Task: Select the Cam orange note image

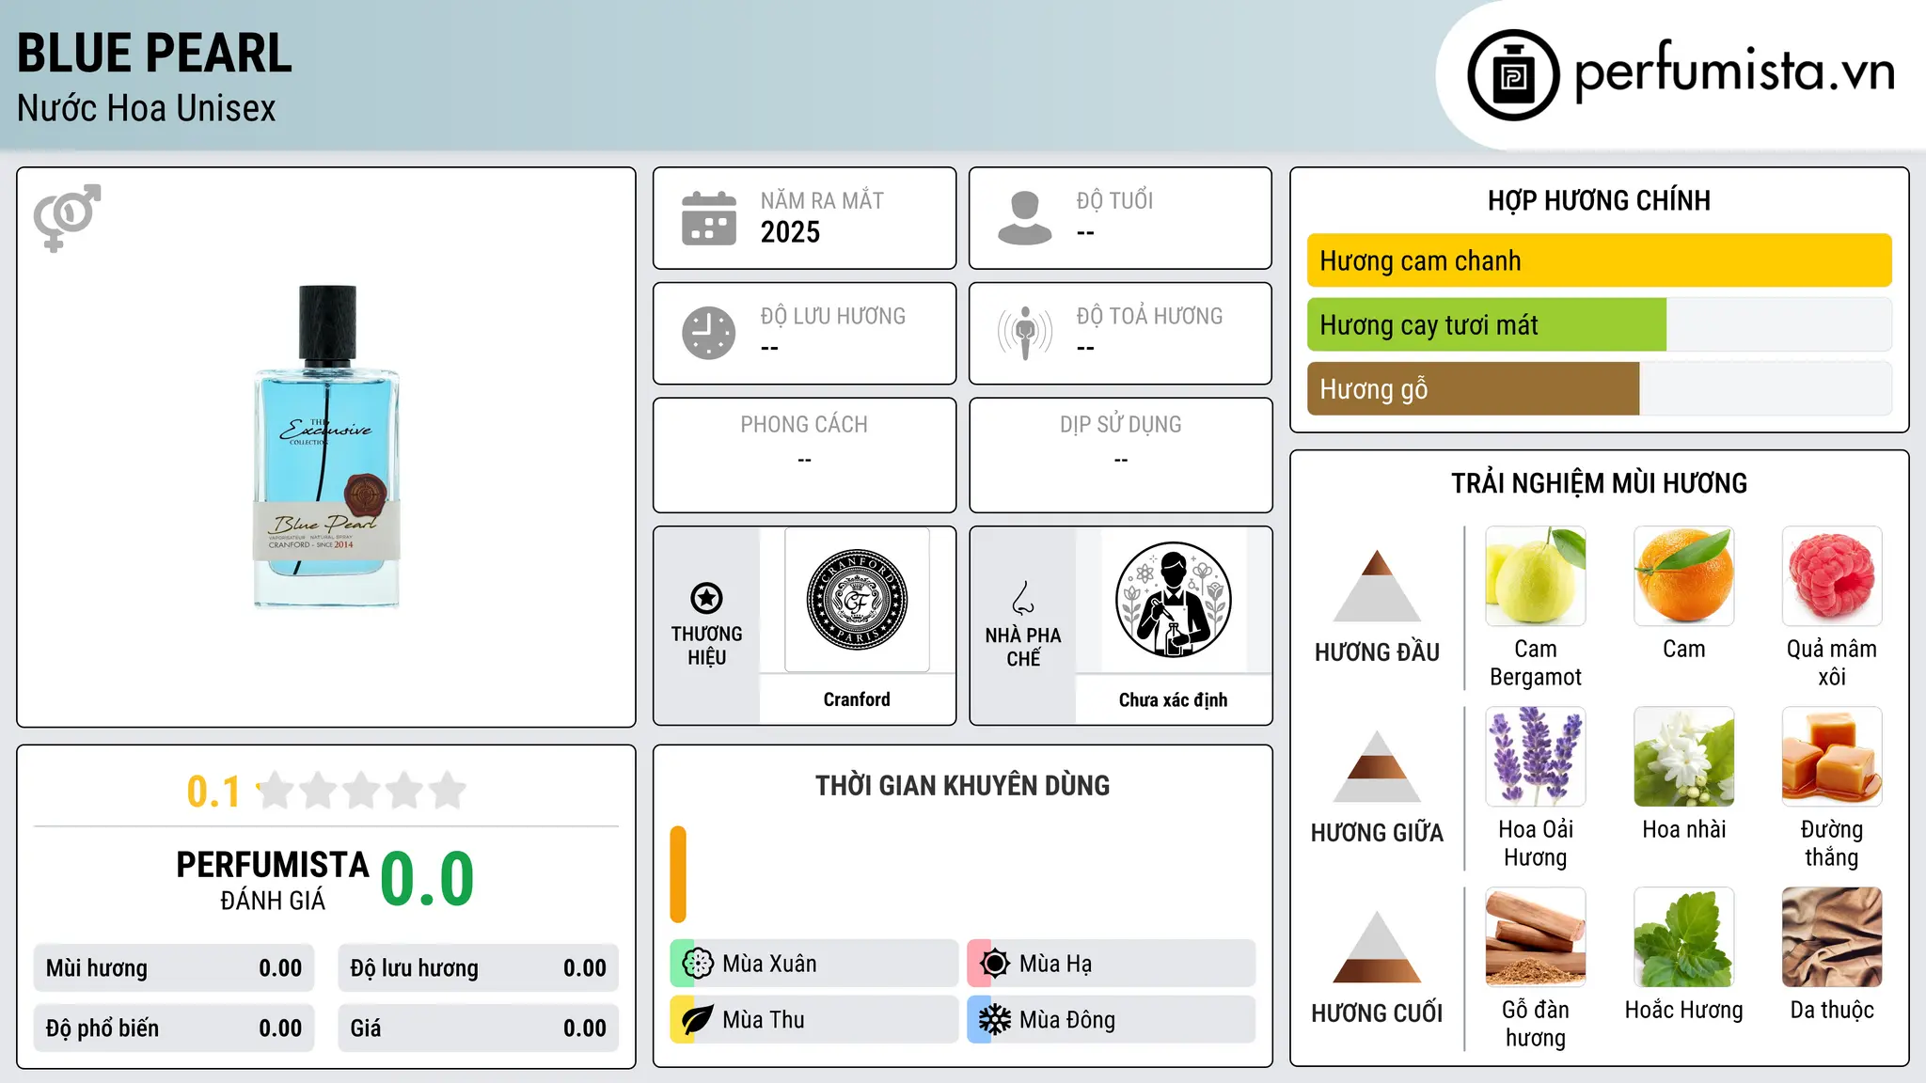Action: pos(1684,576)
